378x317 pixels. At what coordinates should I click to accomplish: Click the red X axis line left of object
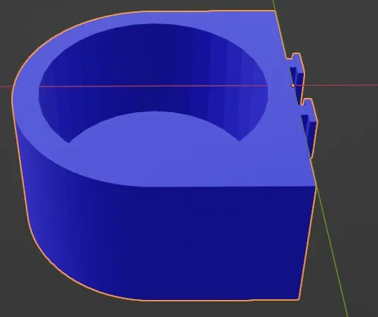click(6, 87)
